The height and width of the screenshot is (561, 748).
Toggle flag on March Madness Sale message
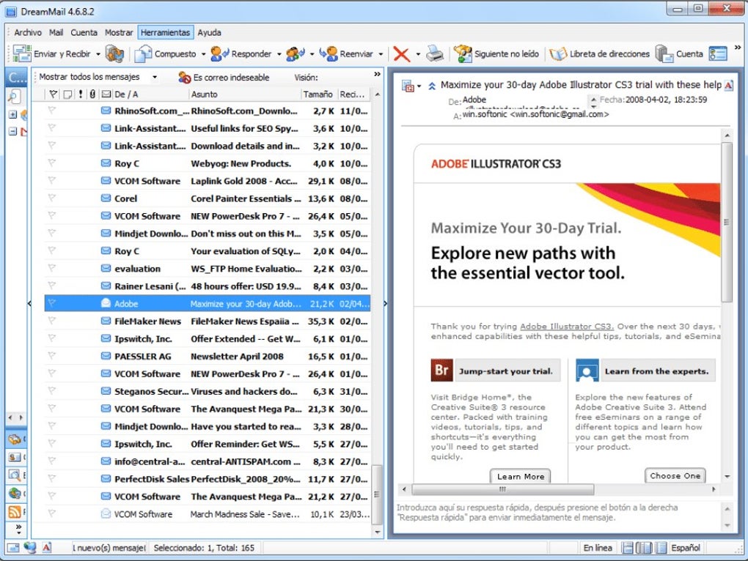pos(52,514)
